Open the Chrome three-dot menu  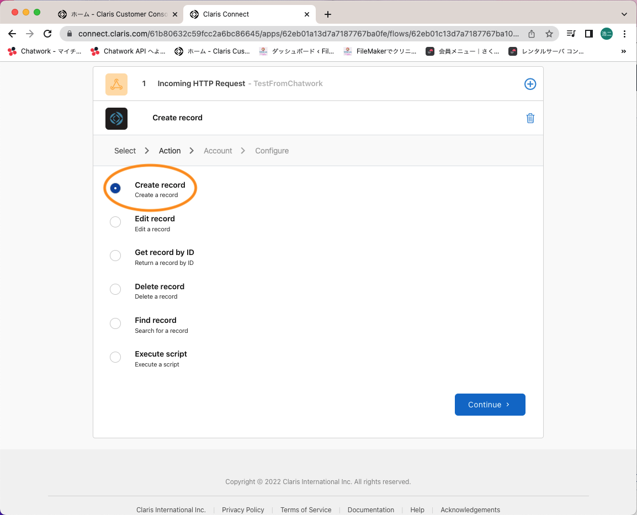(x=624, y=34)
